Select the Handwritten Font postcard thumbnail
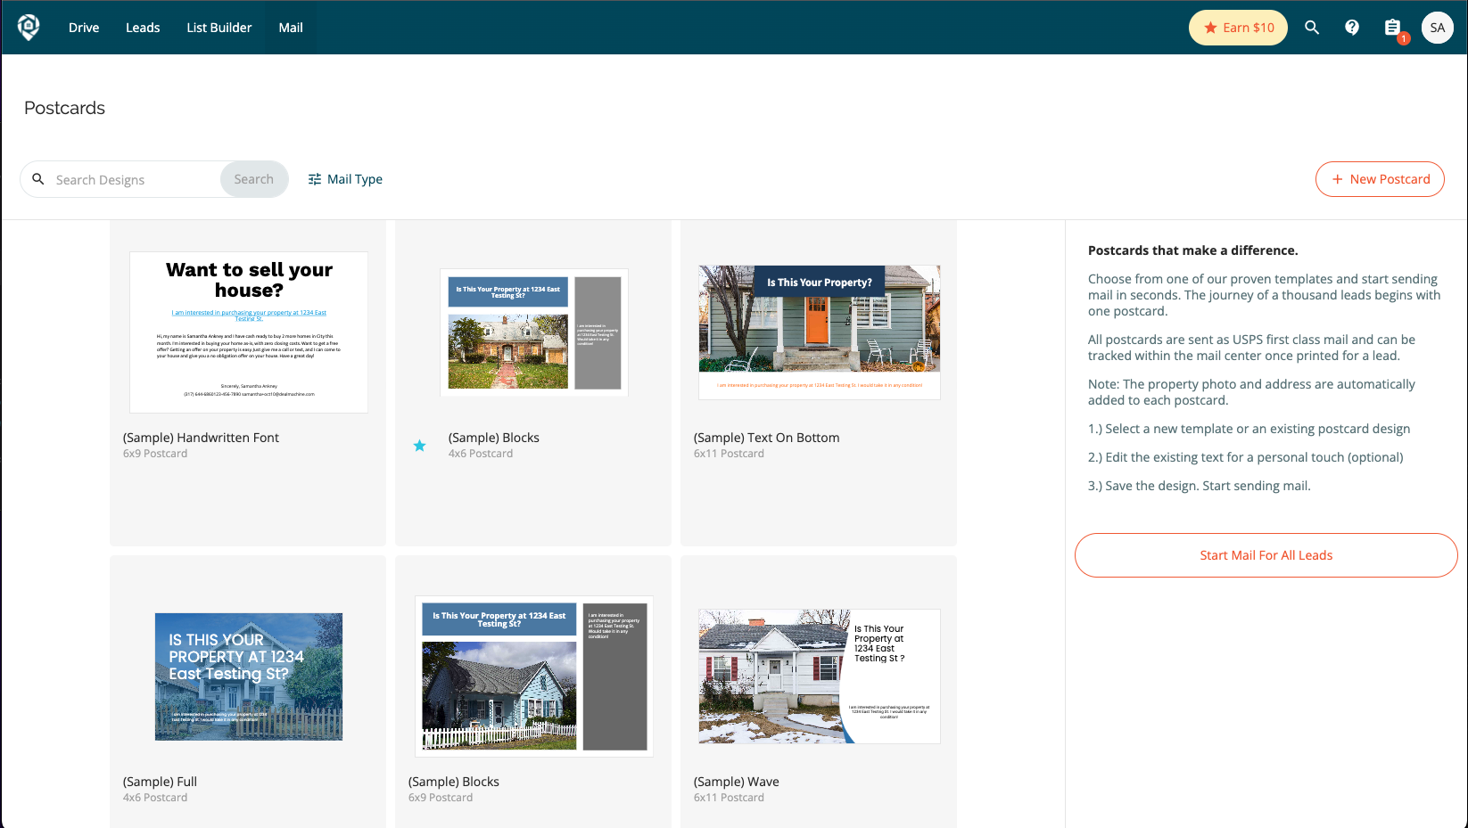Image resolution: width=1468 pixels, height=828 pixels. click(249, 332)
